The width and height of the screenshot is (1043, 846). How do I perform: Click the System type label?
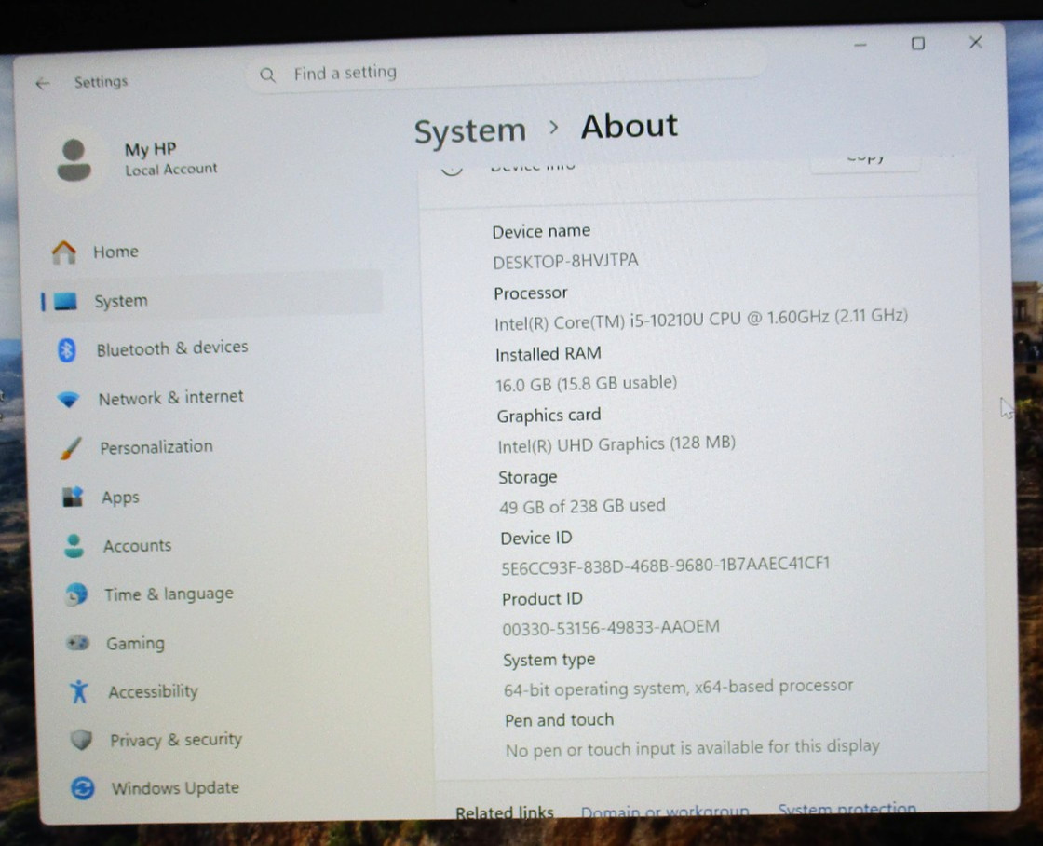pos(549,660)
